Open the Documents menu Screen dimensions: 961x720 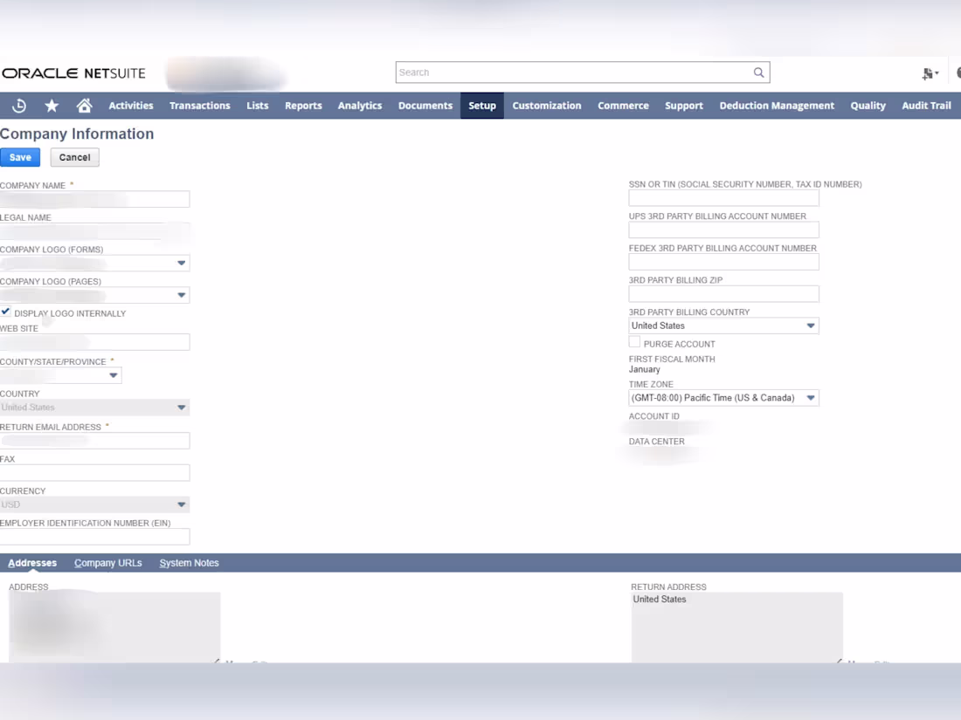[425, 106]
